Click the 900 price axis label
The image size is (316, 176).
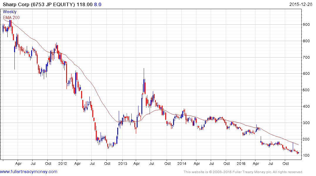306,25
